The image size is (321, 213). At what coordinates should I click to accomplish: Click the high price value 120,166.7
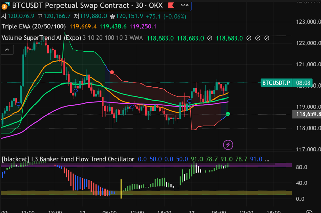pos(57,16)
